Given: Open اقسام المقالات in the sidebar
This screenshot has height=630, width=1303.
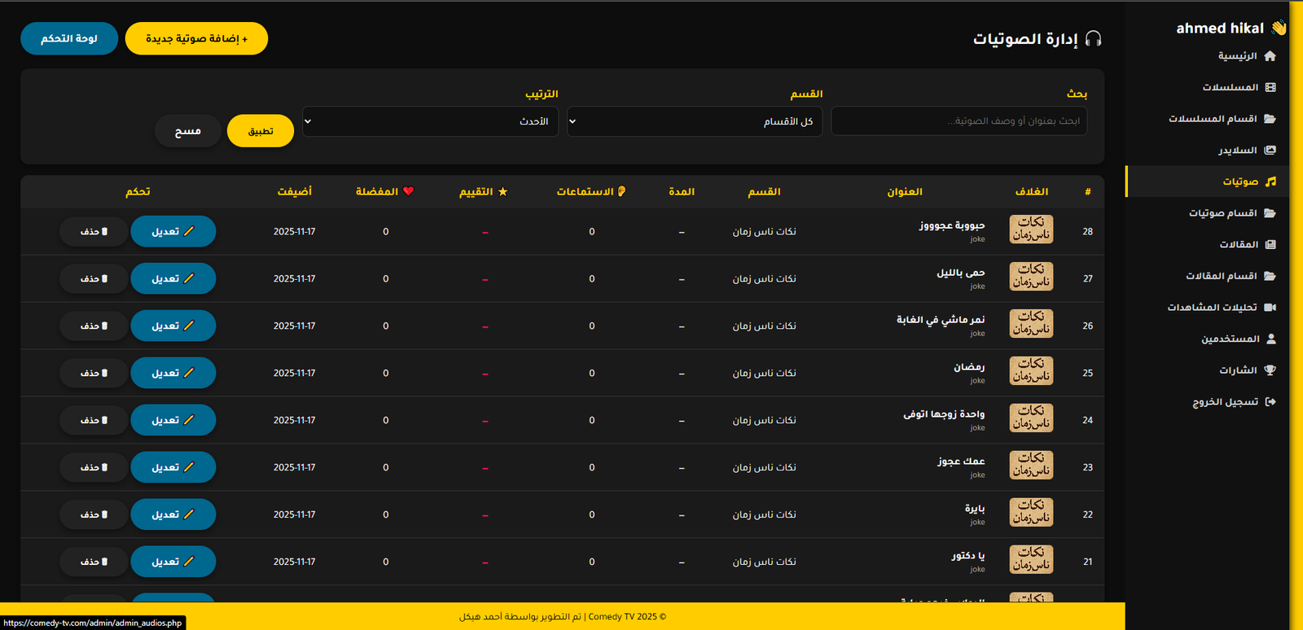Looking at the screenshot, I should [1221, 276].
